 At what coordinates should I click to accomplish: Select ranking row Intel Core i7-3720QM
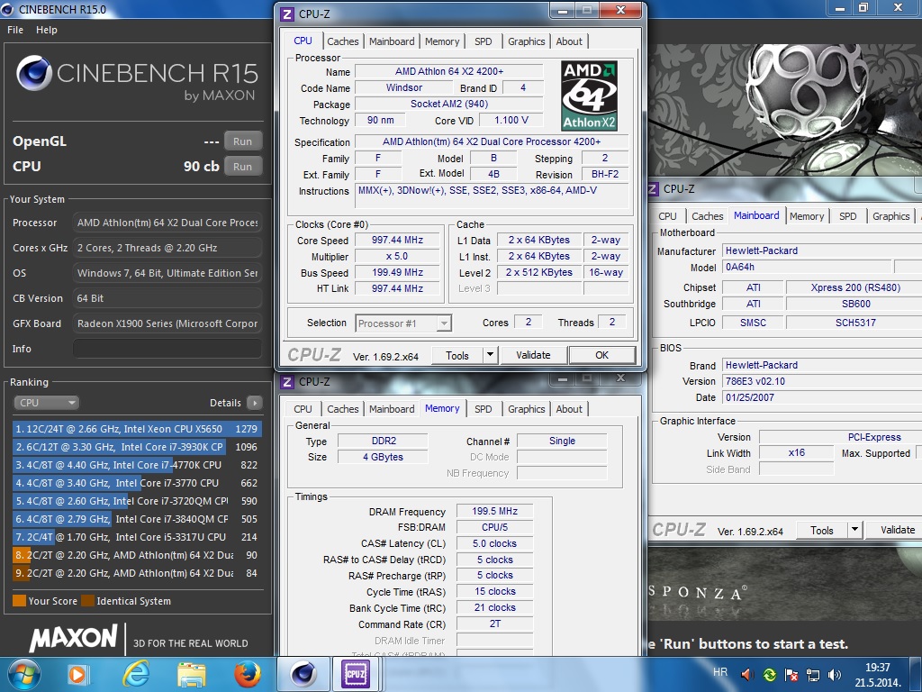coord(137,501)
